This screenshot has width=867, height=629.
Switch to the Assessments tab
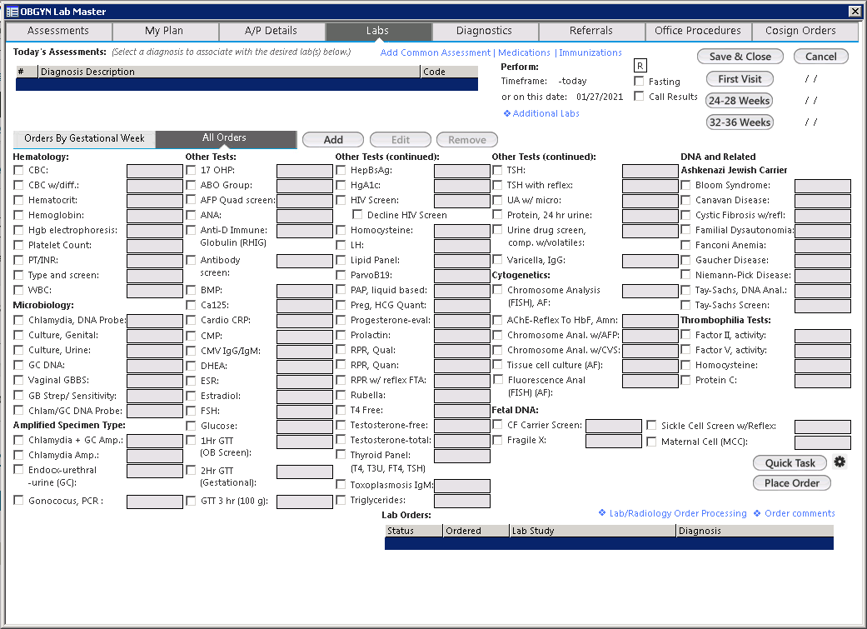(58, 31)
